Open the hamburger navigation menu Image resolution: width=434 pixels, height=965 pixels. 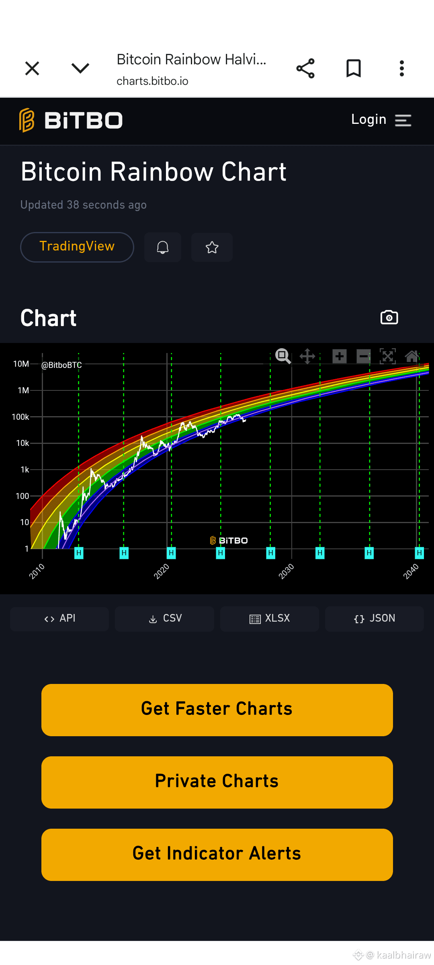coord(403,120)
